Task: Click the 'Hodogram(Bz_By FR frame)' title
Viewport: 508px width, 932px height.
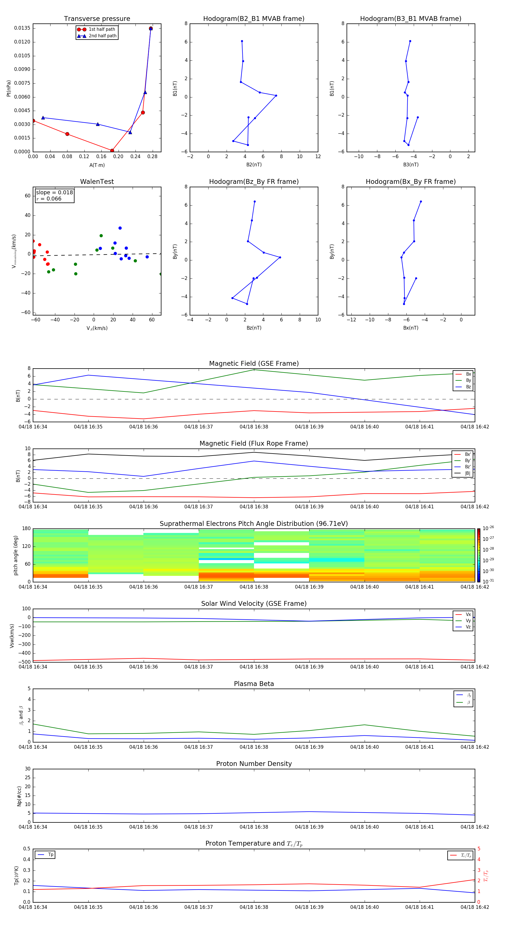Action: [x=254, y=182]
